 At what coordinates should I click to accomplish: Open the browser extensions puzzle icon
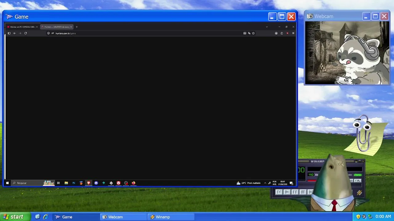(282, 33)
